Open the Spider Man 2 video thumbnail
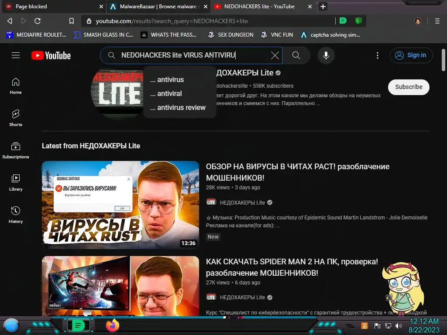This screenshot has height=335, width=447. tap(120, 286)
